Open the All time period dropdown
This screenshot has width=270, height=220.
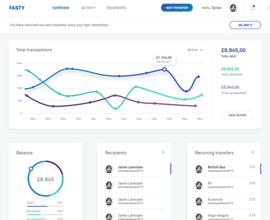(x=195, y=50)
